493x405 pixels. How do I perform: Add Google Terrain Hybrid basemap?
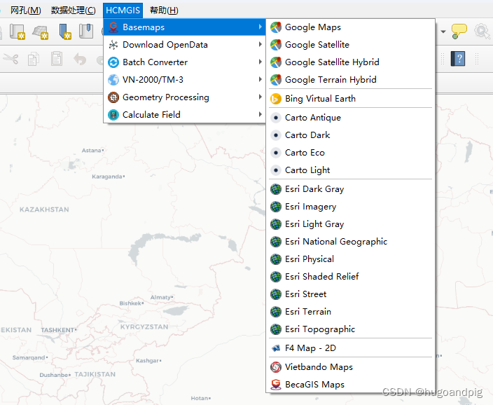tap(350, 80)
